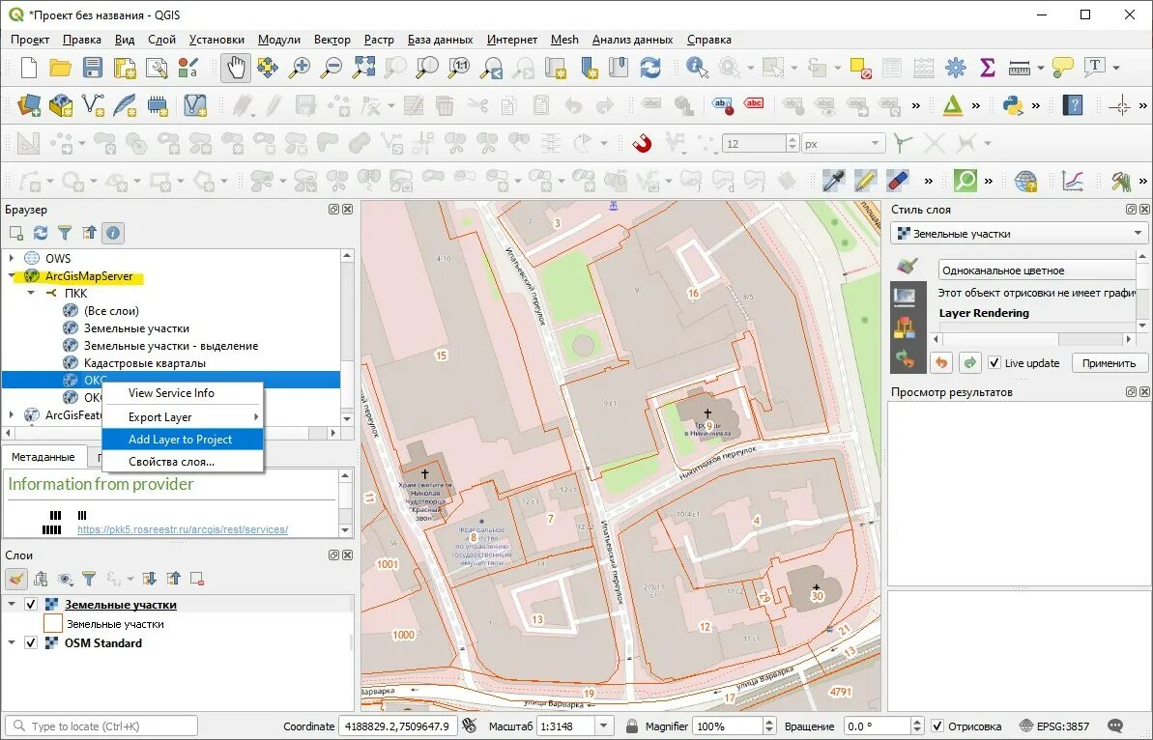Click the Map Tips speech bubble icon

[1062, 68]
